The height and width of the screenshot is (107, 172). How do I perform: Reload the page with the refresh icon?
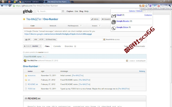point(10,6)
